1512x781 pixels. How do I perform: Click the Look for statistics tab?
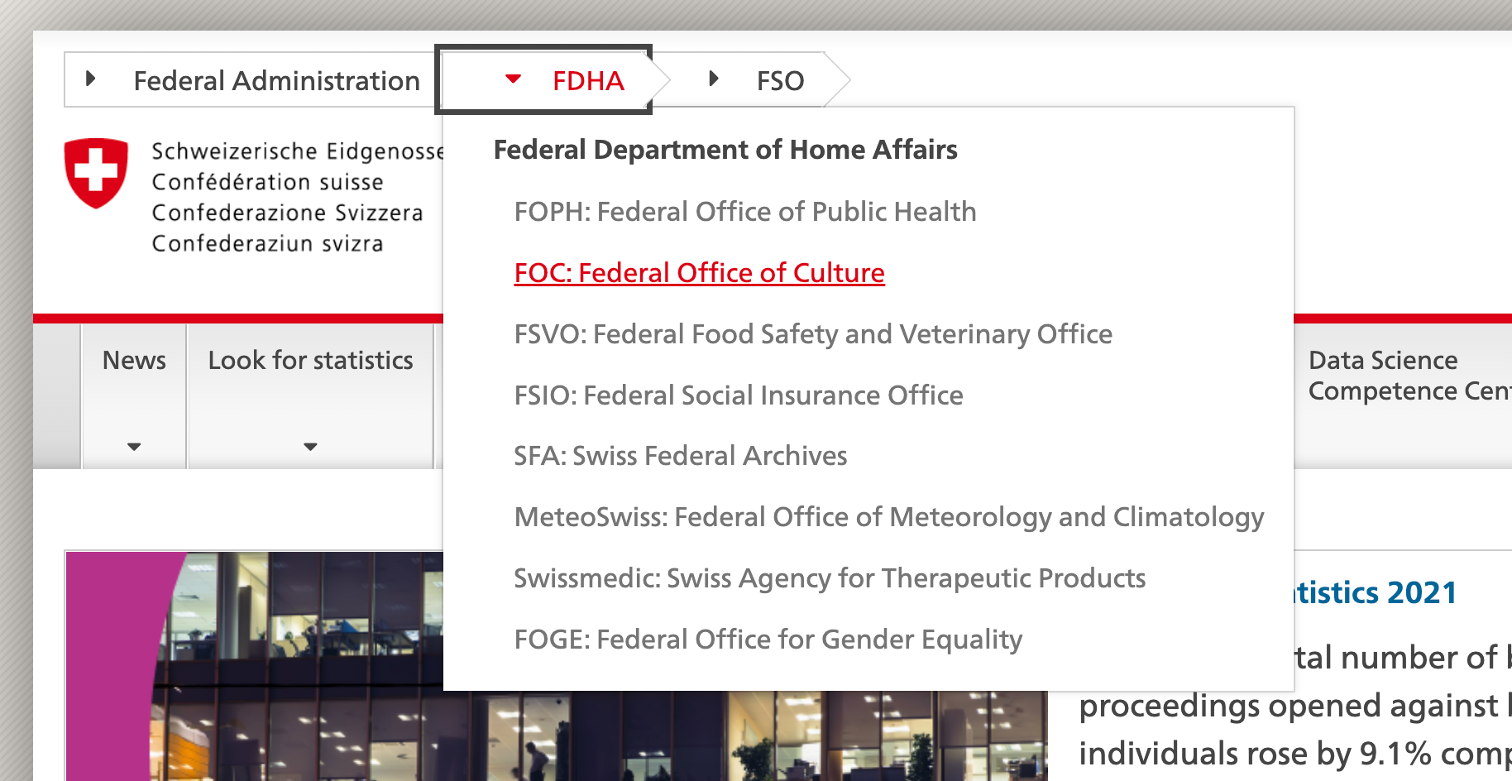pyautogui.click(x=310, y=361)
